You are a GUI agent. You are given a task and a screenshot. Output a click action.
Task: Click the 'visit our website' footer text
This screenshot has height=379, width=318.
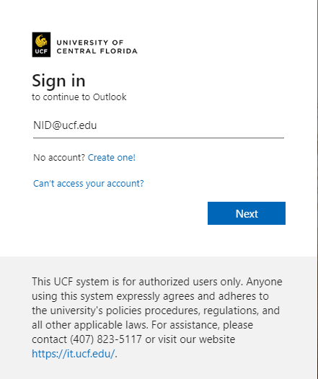(x=197, y=339)
